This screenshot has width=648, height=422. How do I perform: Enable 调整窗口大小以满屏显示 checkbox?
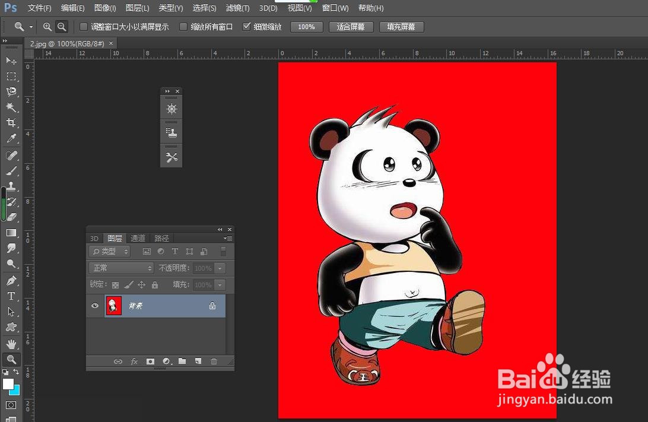pyautogui.click(x=84, y=27)
